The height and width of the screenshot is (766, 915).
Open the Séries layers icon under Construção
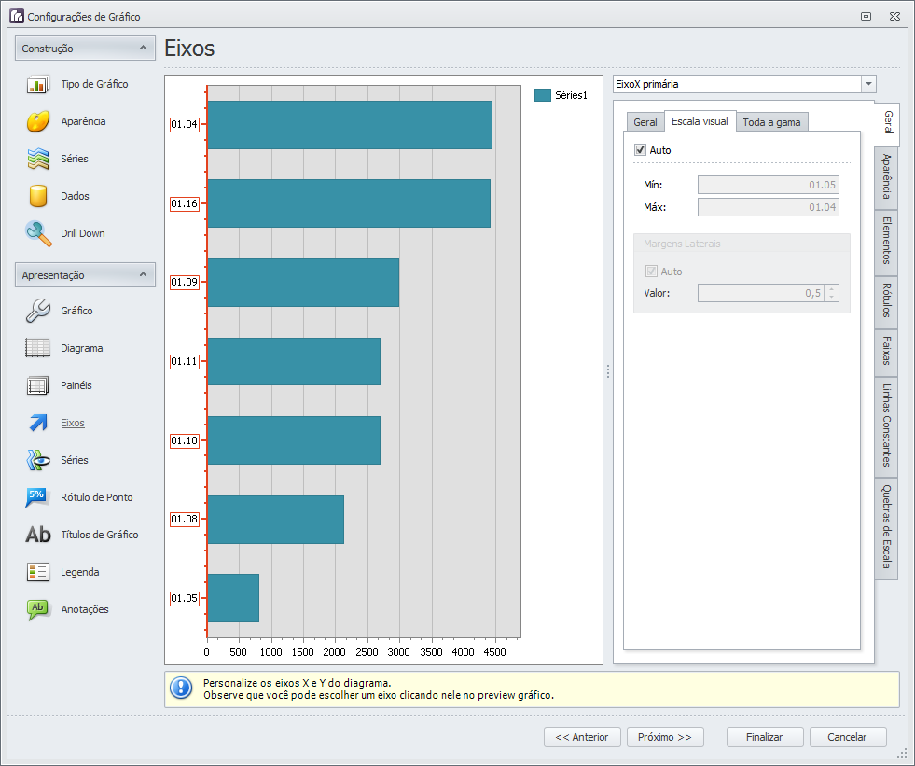click(38, 159)
